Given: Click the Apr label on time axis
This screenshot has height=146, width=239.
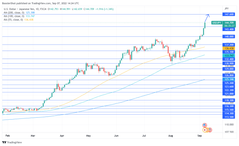Looking at the screenshot, I should [x=62, y=136].
